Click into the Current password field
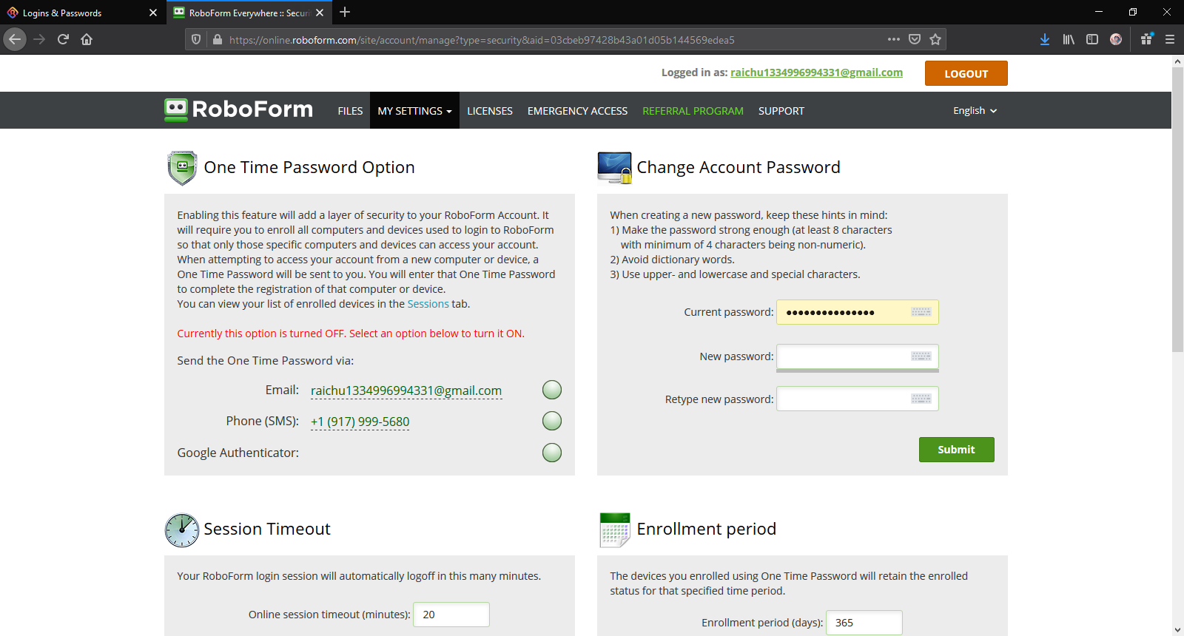Screen dimensions: 1184x636 [858, 312]
